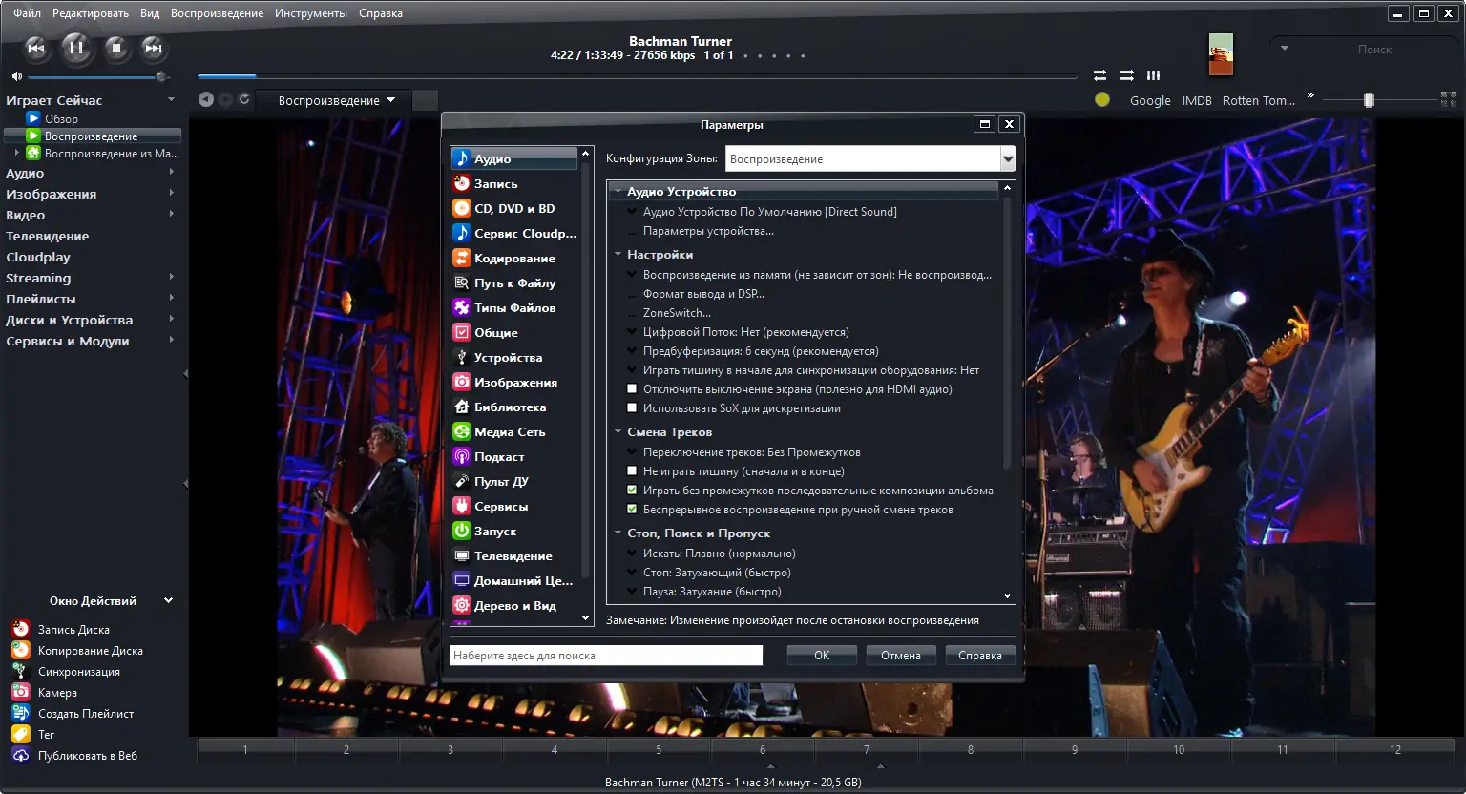Viewport: 1466px width, 794px height.
Task: Enable Не играть тишину checkbox
Action: (x=632, y=471)
